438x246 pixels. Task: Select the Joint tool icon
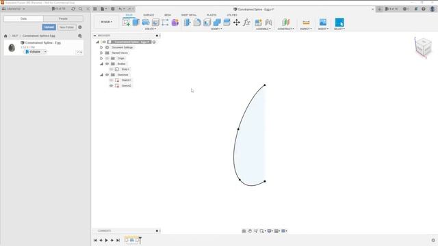click(268, 23)
